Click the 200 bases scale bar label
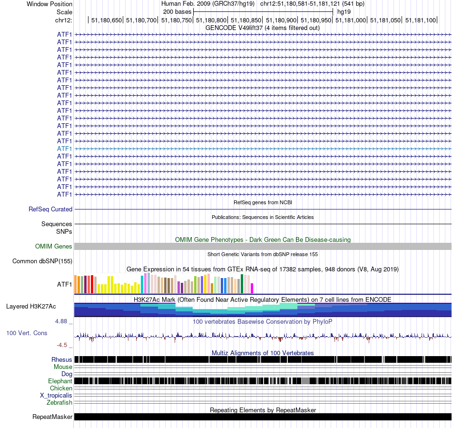The width and height of the screenshot is (452, 428). (177, 12)
